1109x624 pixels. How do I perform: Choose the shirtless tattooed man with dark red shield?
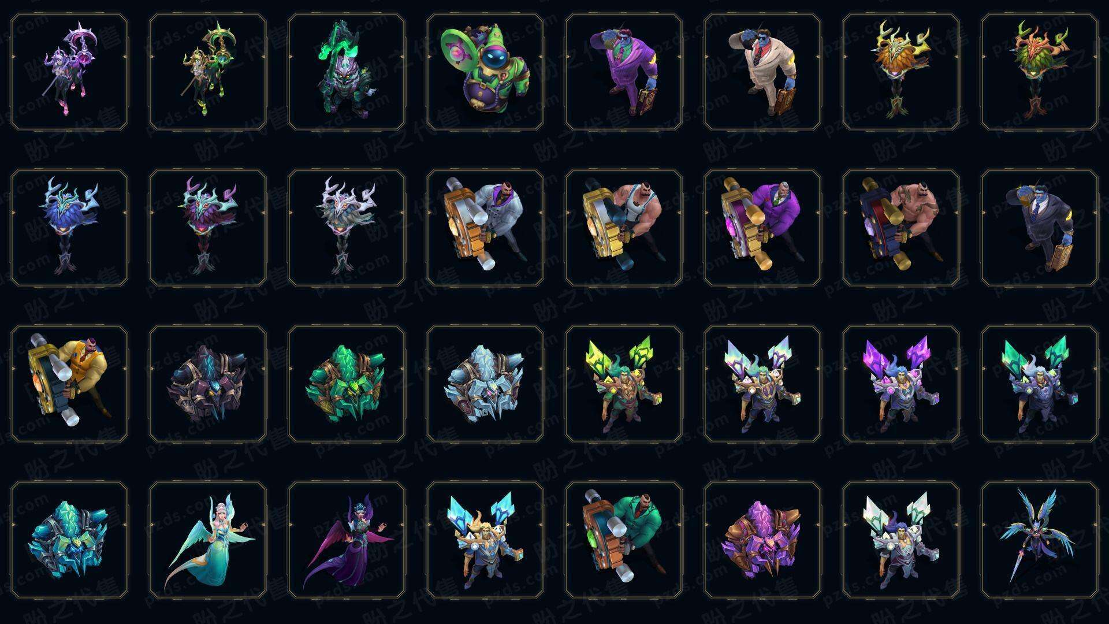[x=901, y=228]
